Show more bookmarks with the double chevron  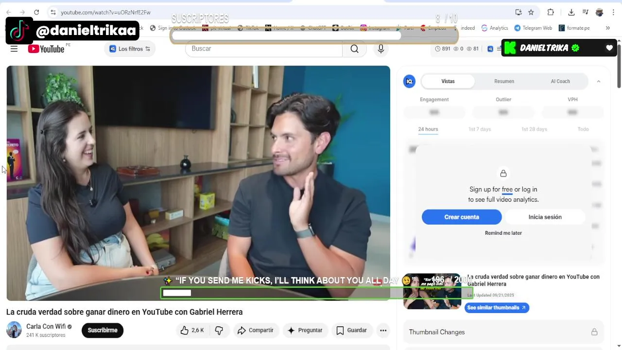coord(607,28)
